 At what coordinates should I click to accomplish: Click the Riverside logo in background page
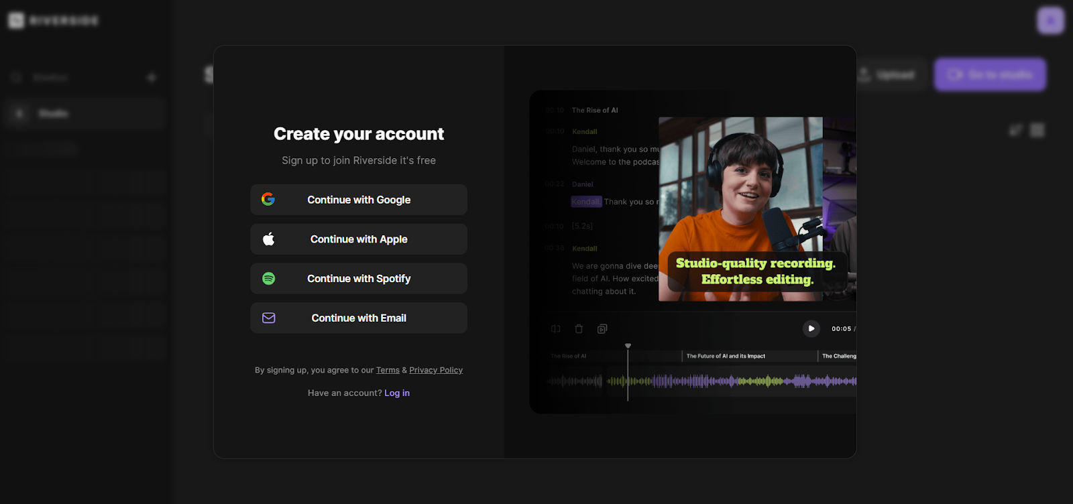[x=54, y=21]
